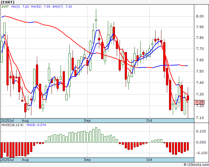This screenshot has width=209, height=167.
Task: Click the 7.90 price axis label
Action: pyautogui.click(x=200, y=27)
